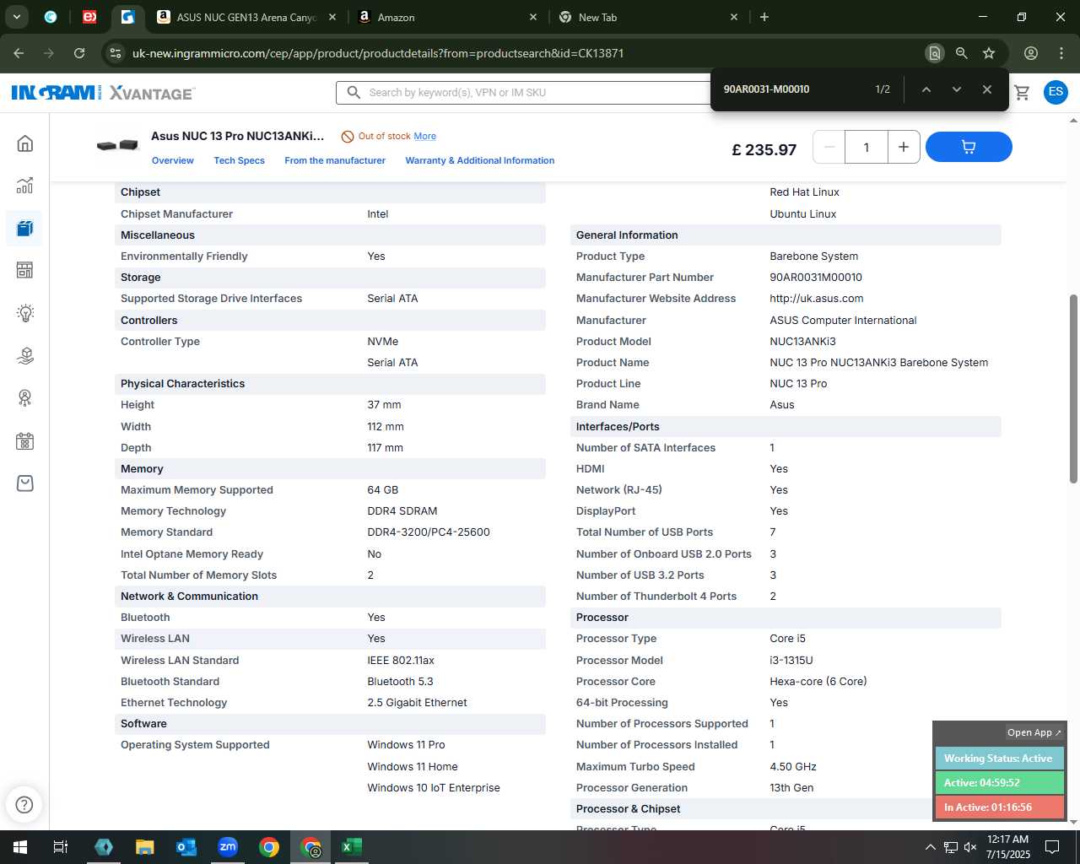
Task: Open the calendar icon in the sidebar
Action: coord(25,440)
